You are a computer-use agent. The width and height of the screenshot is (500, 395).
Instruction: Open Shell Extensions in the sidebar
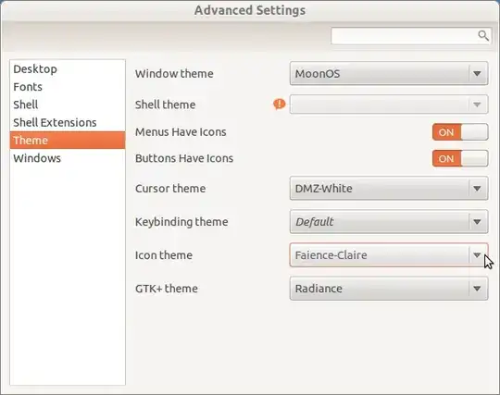(68, 122)
